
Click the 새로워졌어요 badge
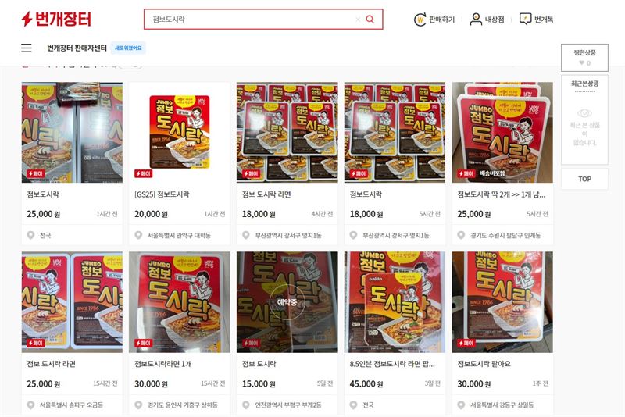128,48
